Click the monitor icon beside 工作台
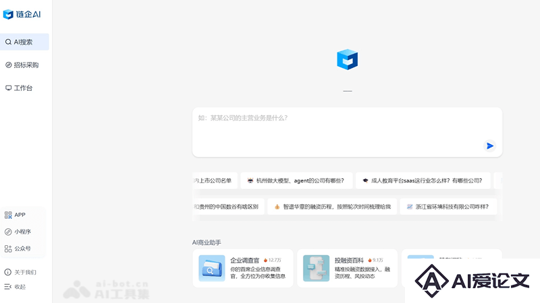This screenshot has width=540, height=303. 8,88
